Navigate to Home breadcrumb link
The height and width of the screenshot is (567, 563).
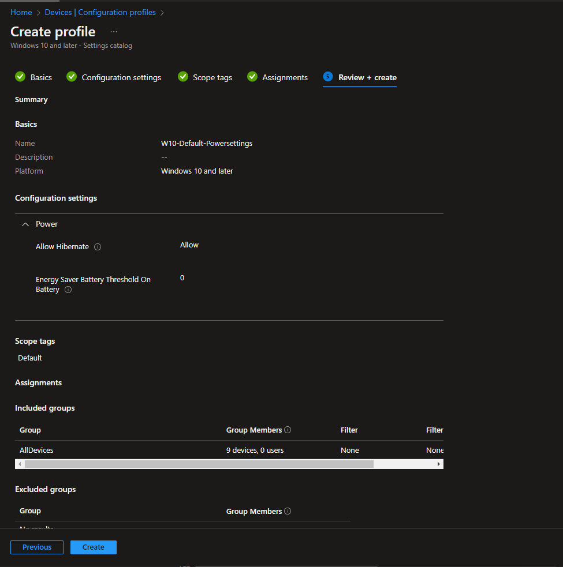[x=21, y=12]
